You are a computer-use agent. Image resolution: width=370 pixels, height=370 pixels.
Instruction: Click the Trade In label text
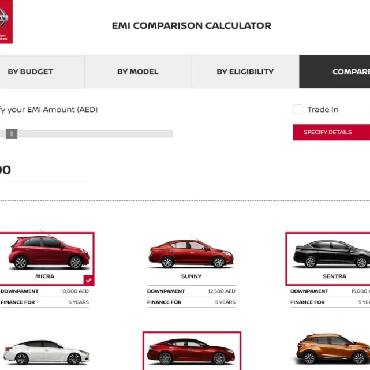pos(323,110)
